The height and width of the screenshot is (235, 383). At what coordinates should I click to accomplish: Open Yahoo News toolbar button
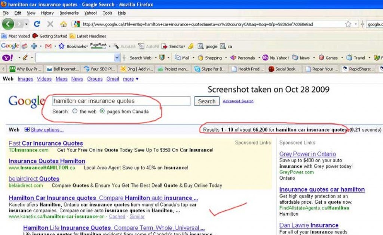tap(301, 58)
